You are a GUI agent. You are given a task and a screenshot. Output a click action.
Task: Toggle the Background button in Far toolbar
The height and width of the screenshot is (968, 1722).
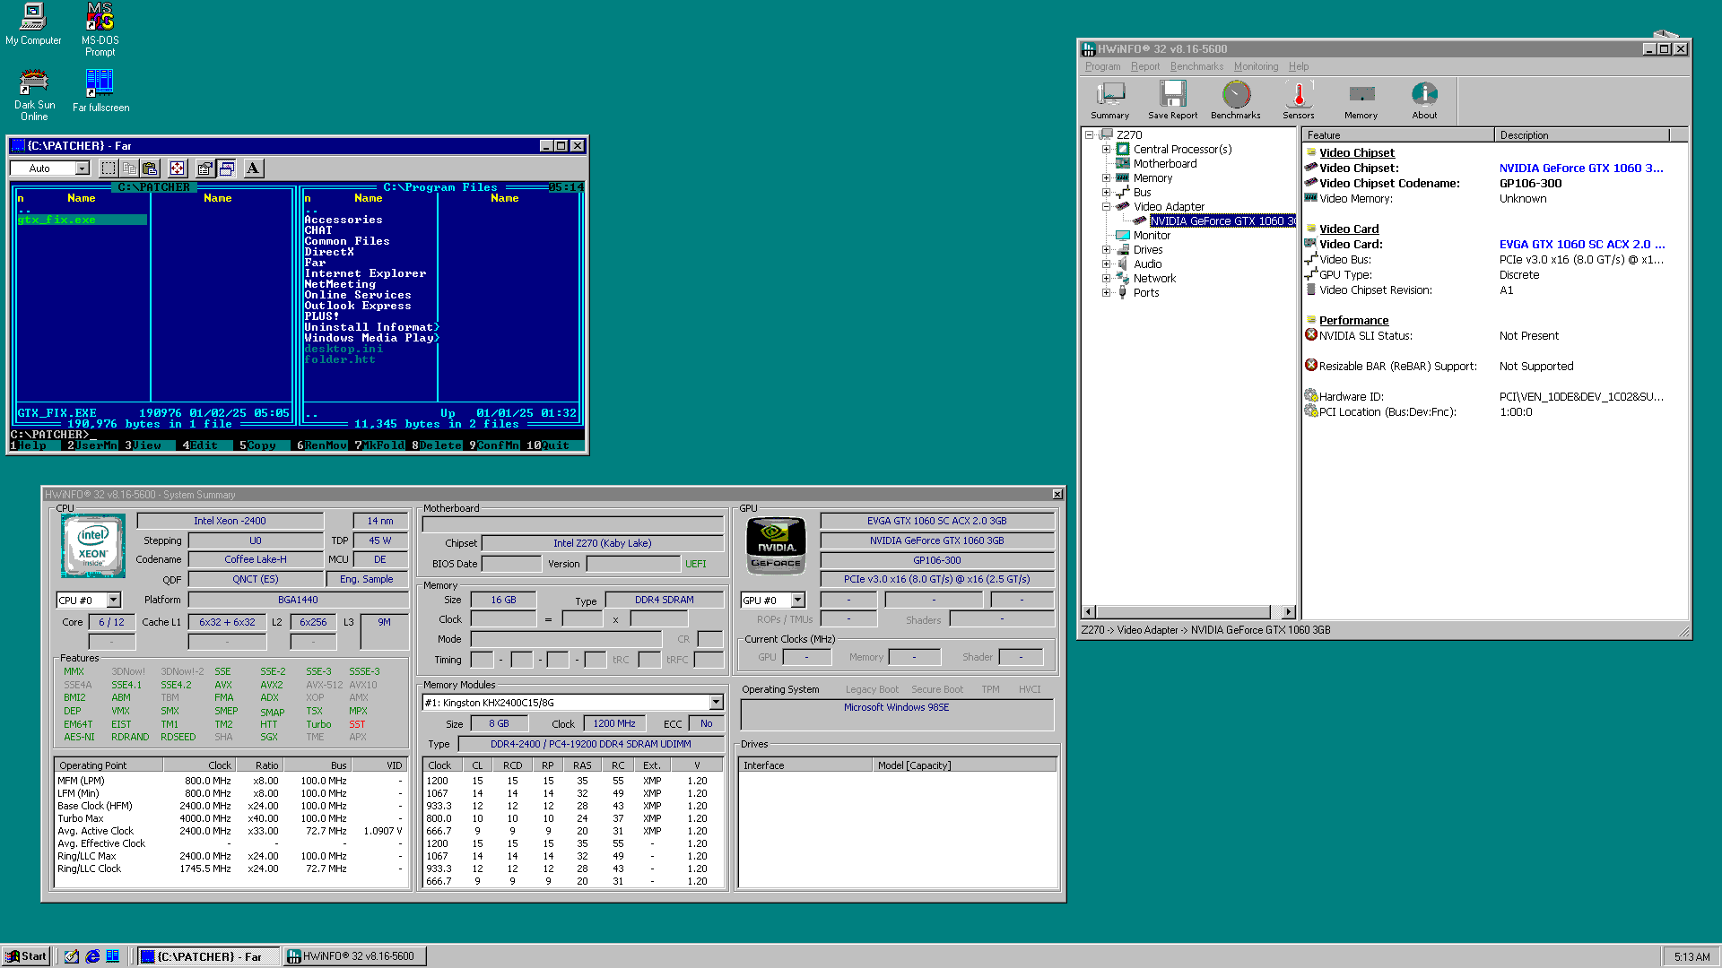tap(227, 169)
